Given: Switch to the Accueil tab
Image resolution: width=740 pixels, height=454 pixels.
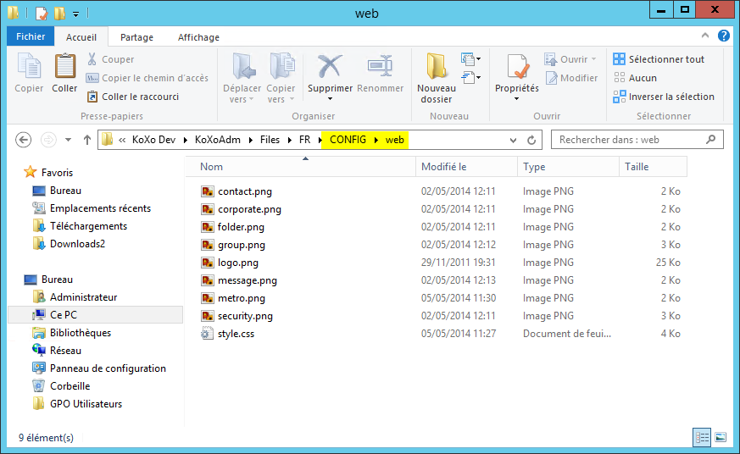Looking at the screenshot, I should click(81, 36).
